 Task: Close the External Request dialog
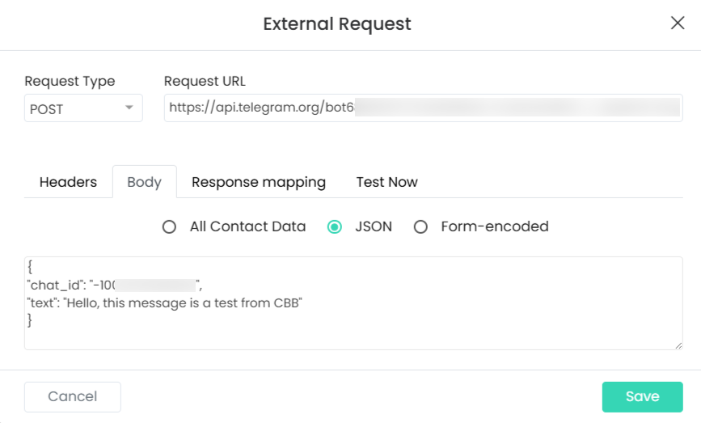point(678,23)
